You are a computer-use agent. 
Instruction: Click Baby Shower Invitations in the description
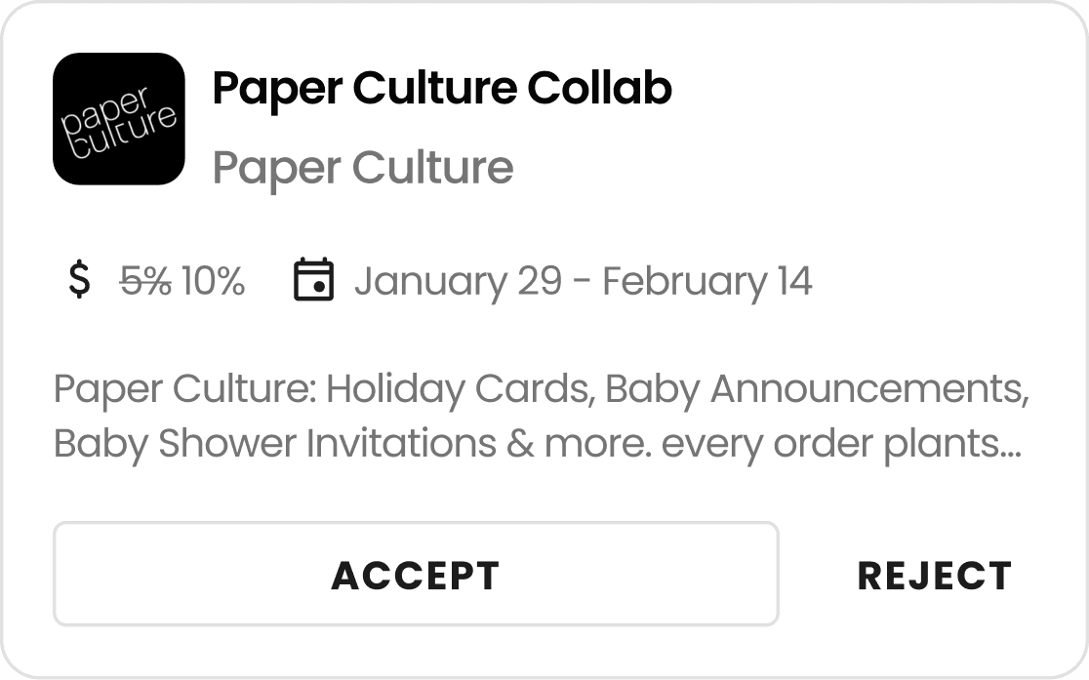pyautogui.click(x=275, y=444)
